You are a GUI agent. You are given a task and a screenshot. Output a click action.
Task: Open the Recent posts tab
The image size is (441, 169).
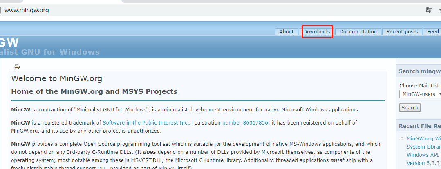[402, 32]
